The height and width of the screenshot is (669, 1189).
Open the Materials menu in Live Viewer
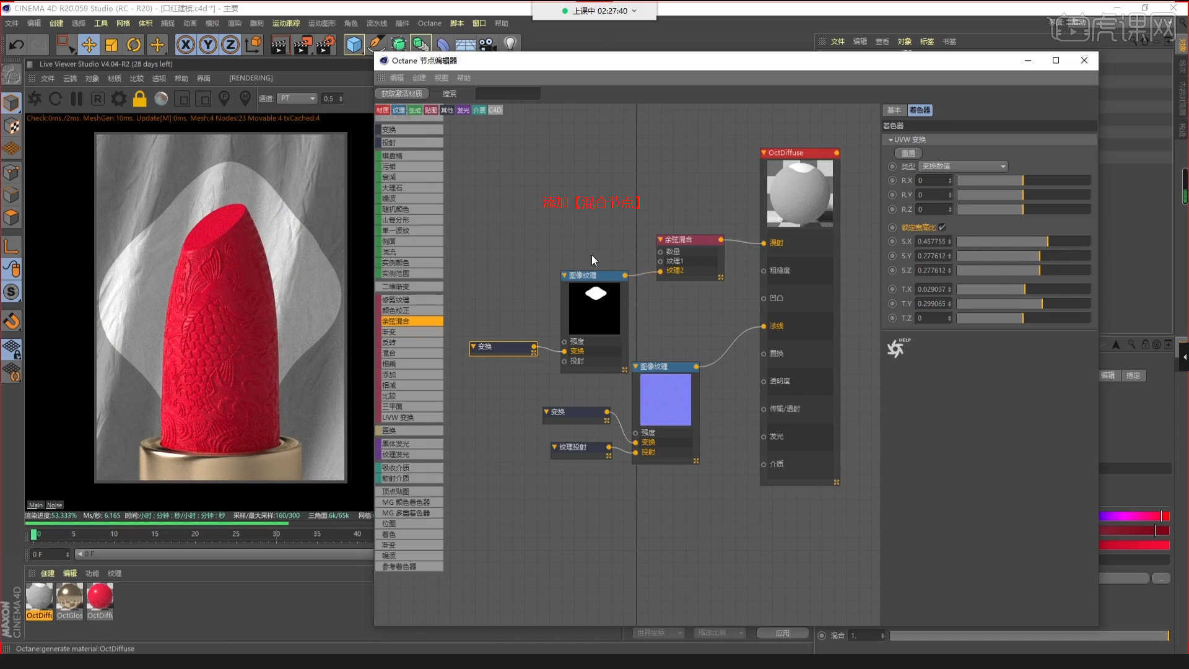coord(115,79)
